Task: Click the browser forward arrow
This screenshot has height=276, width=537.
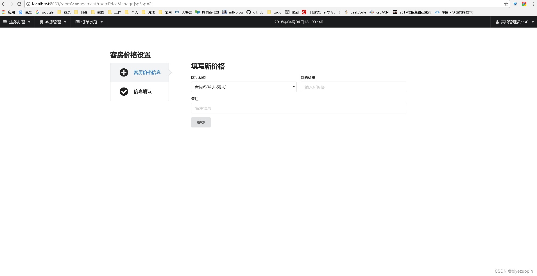Action: (x=12, y=4)
